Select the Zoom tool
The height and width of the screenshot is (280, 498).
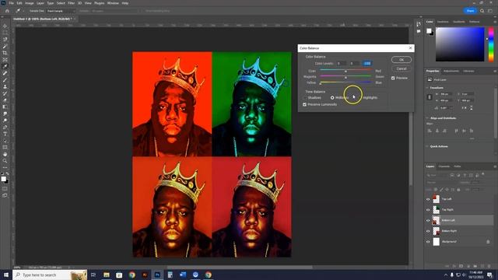pos(5,161)
